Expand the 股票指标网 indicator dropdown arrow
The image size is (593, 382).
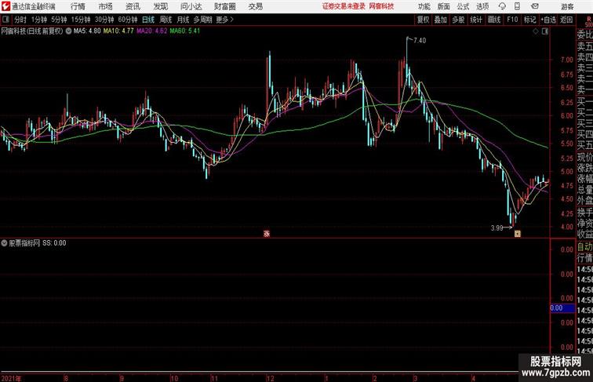(x=4, y=243)
